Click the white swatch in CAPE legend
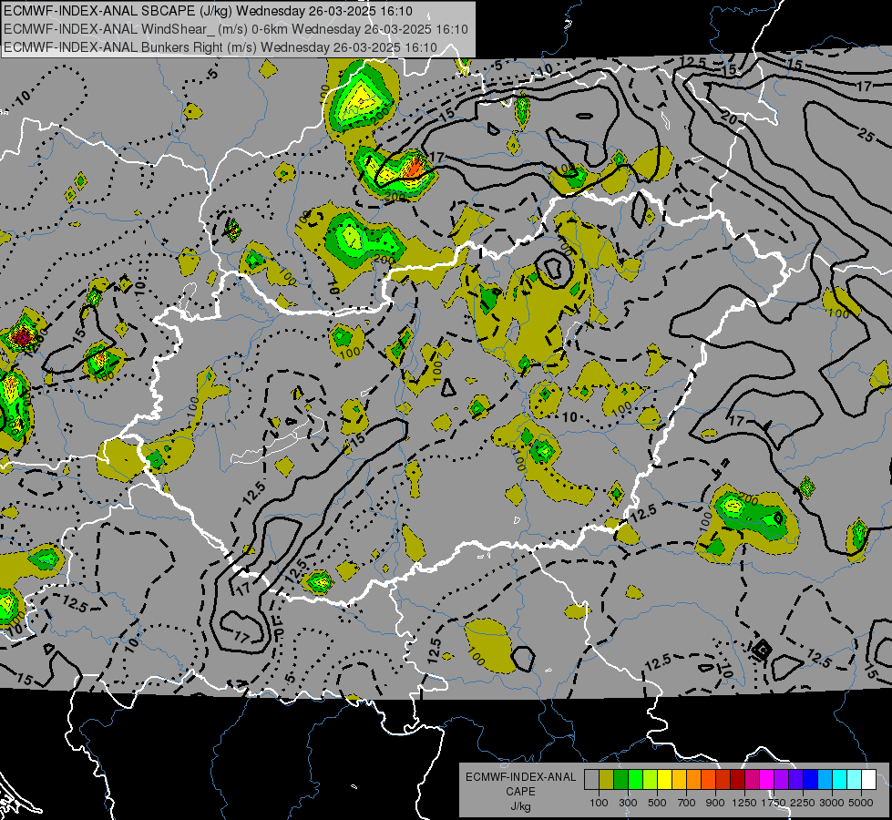Screen dimensions: 892x820 point(868,780)
